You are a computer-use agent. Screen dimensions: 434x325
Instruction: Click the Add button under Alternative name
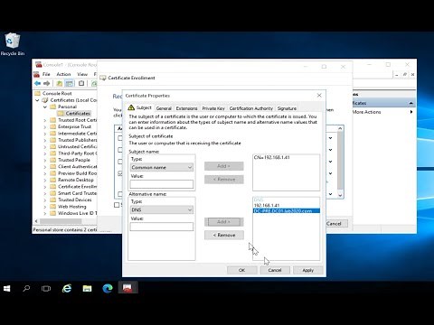(x=224, y=222)
